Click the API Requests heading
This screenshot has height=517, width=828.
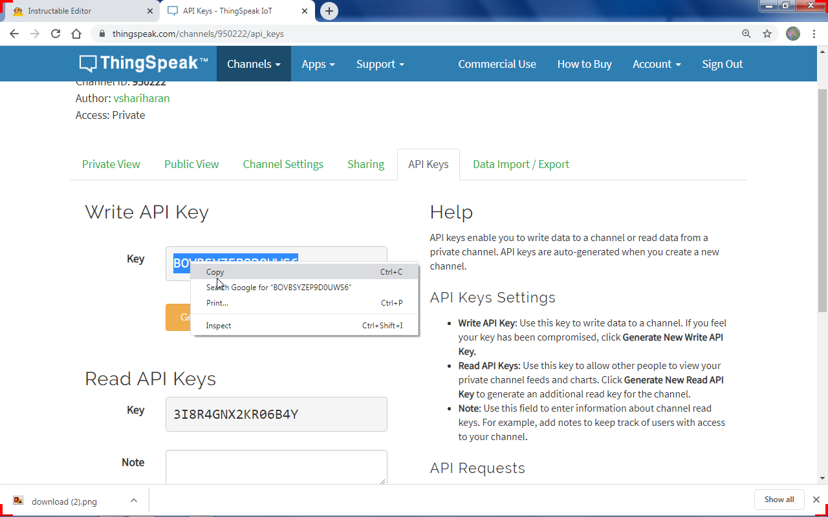point(477,468)
